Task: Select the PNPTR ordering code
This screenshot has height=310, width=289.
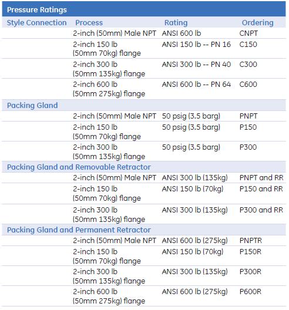Action: 251,241
